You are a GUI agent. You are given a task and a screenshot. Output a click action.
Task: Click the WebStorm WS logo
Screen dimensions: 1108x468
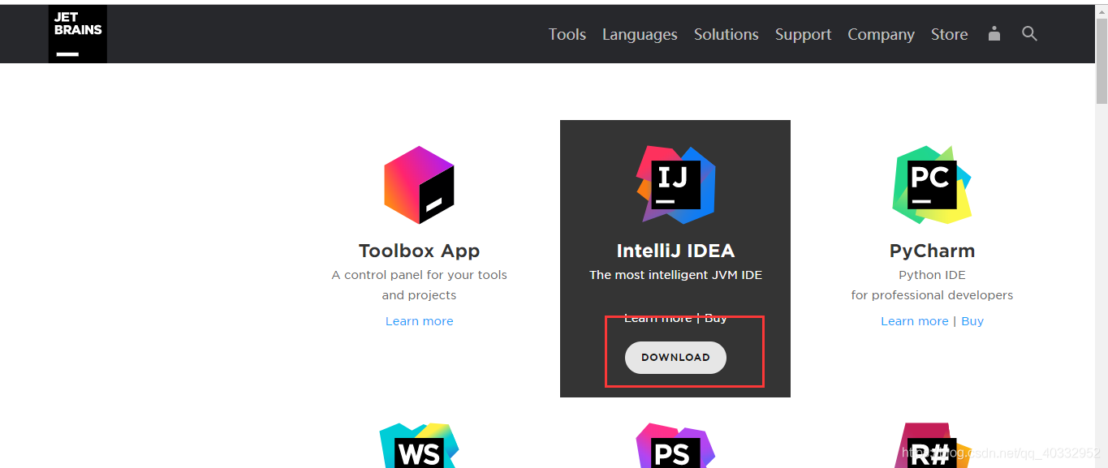419,445
